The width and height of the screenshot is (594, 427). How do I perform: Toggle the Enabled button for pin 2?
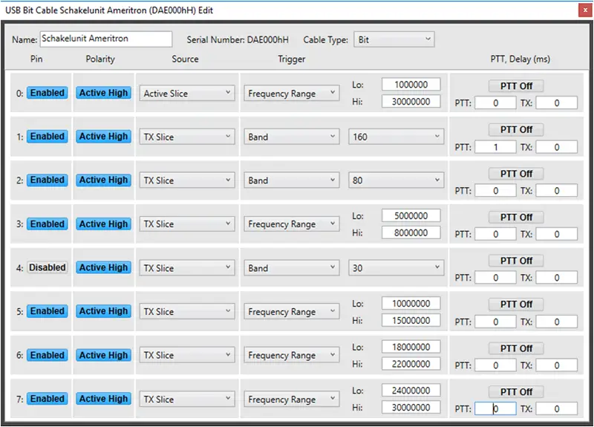click(x=48, y=180)
